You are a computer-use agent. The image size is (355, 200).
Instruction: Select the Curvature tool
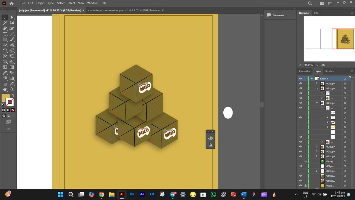[12, 28]
